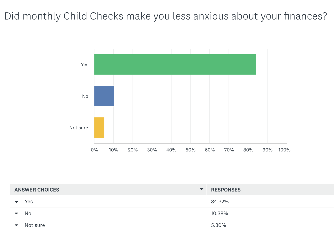Image resolution: width=334 pixels, height=230 pixels.
Task: Click the Yes label on chart axis
Action: tap(85, 65)
